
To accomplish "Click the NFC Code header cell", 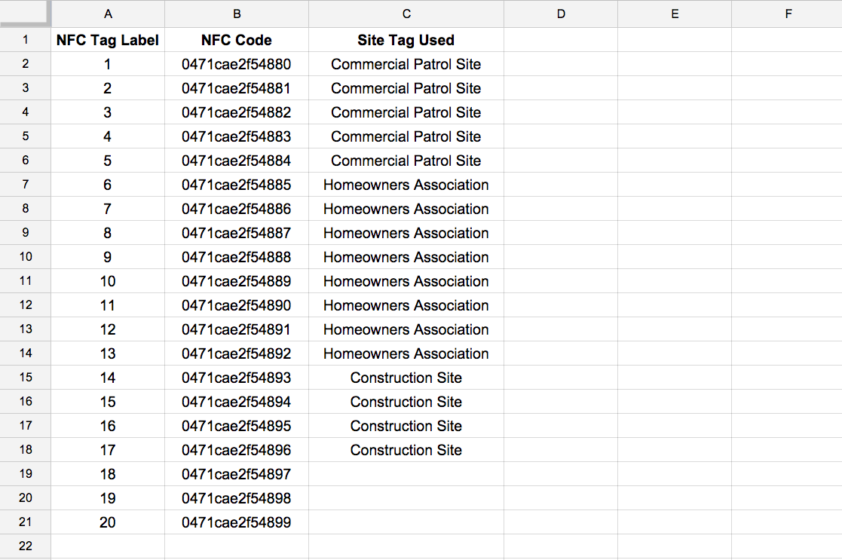I will pyautogui.click(x=237, y=40).
